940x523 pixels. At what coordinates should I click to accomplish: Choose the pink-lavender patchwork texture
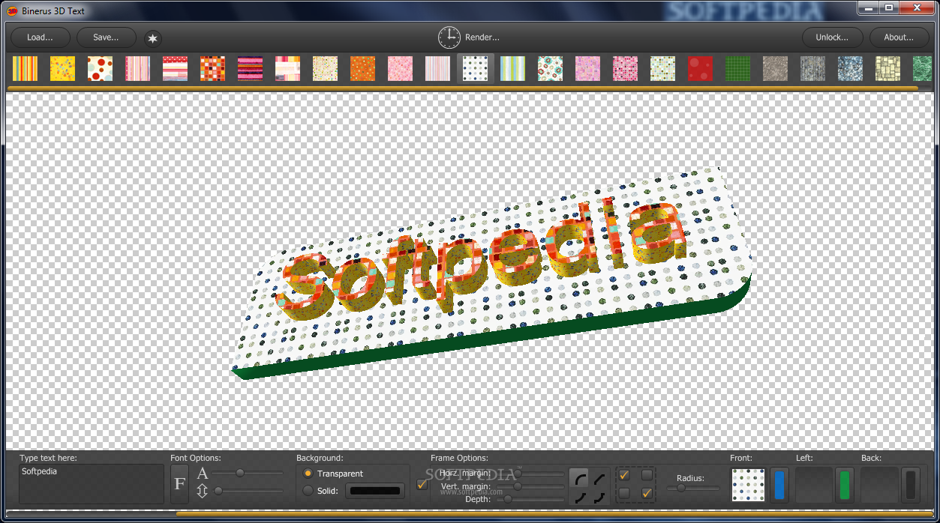click(587, 68)
